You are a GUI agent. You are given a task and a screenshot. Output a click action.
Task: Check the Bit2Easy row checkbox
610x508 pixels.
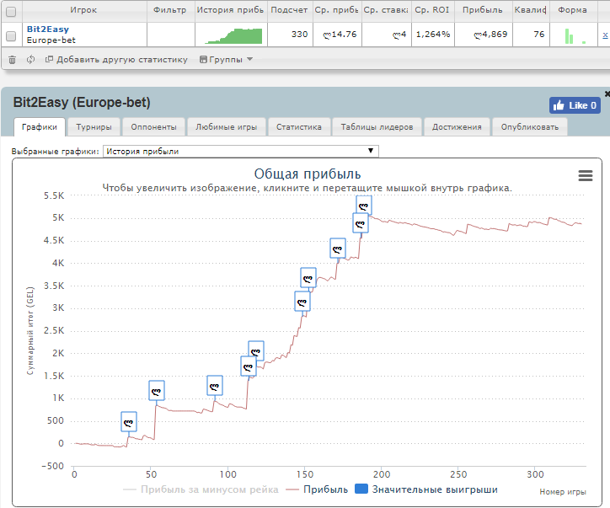click(x=11, y=36)
